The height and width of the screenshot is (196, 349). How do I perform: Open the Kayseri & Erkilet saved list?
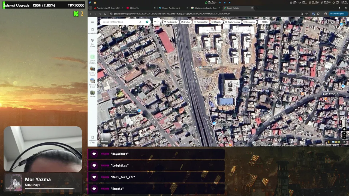[x=92, y=83]
